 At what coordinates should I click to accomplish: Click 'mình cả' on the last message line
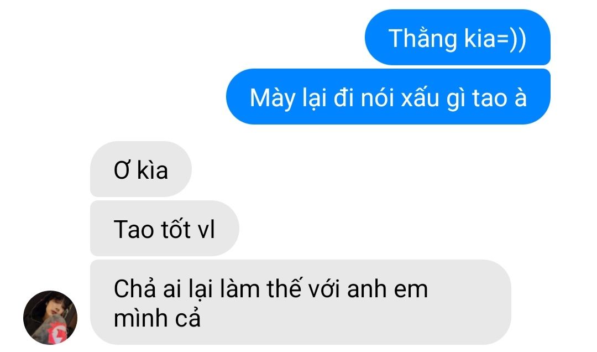click(157, 318)
